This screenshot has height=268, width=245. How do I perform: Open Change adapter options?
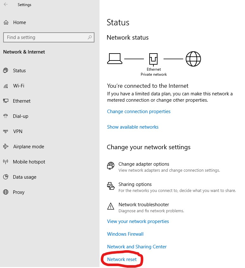[x=144, y=164]
